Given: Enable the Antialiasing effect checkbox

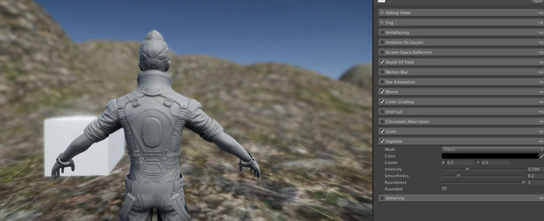Looking at the screenshot, I should tap(382, 33).
